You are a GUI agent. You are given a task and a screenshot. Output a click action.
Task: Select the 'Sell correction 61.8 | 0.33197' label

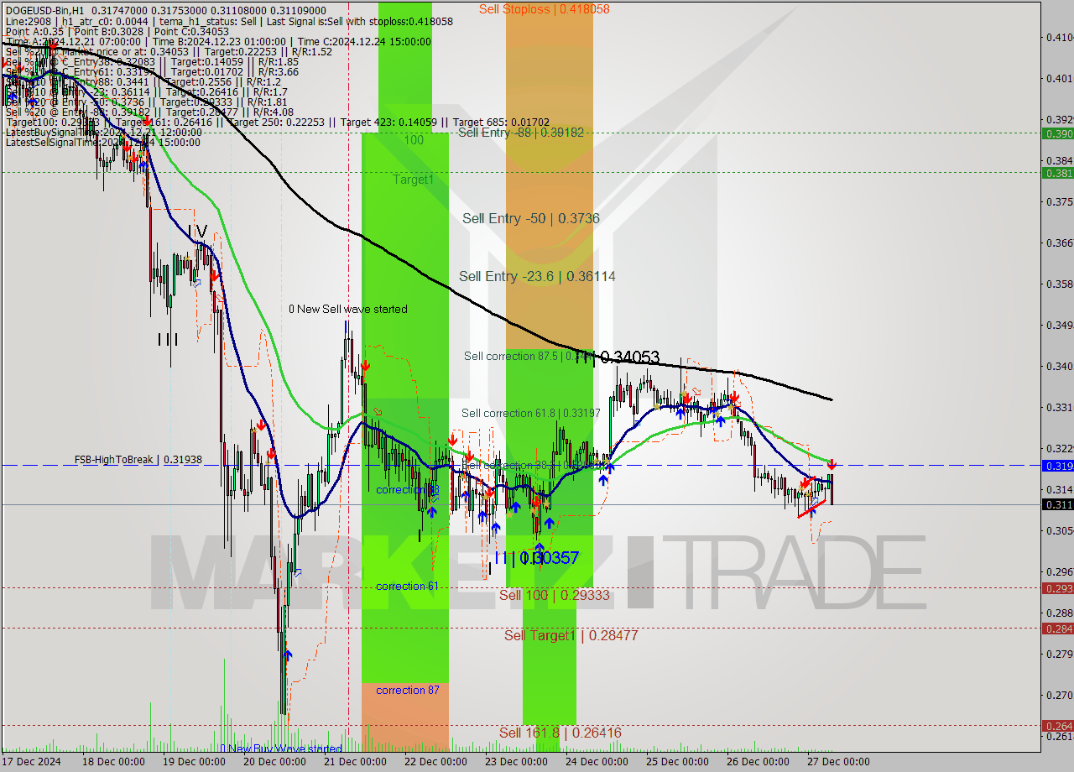(x=531, y=413)
